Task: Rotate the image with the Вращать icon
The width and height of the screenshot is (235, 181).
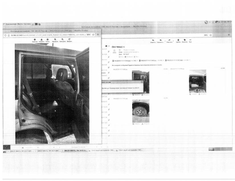Action: [x=69, y=40]
